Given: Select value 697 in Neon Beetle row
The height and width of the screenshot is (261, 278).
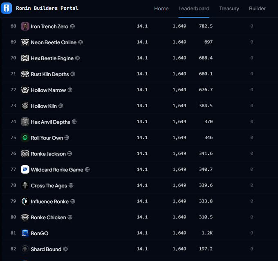Looking at the screenshot, I should pos(208,42).
